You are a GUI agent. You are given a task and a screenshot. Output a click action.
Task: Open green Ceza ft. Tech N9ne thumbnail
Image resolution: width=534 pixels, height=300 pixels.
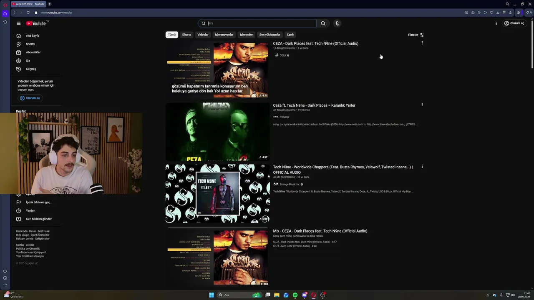tap(217, 132)
